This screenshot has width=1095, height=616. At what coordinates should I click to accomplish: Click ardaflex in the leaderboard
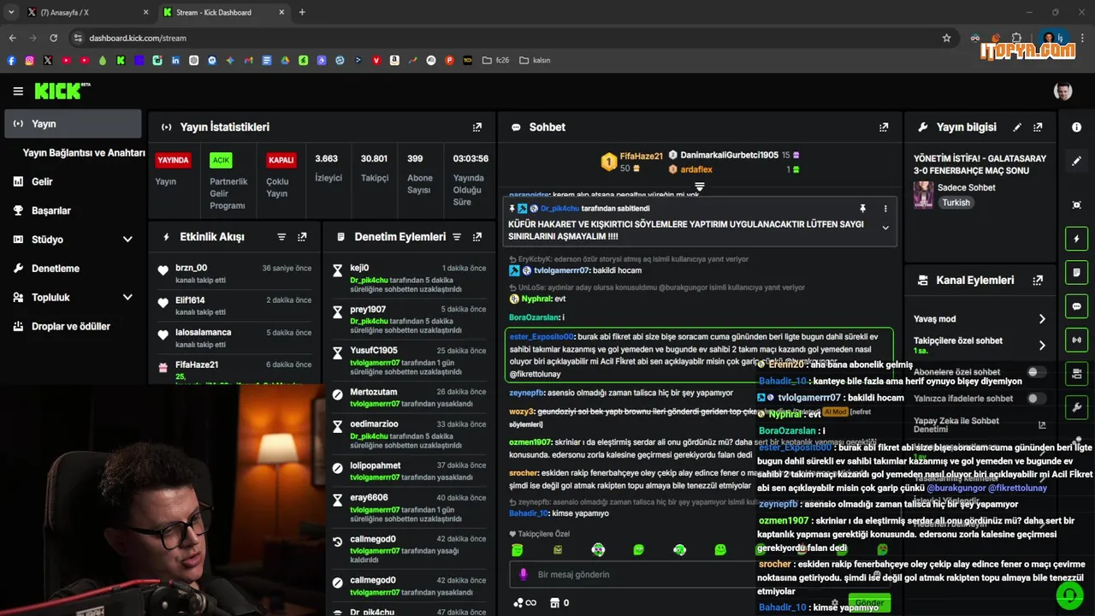[x=696, y=169]
